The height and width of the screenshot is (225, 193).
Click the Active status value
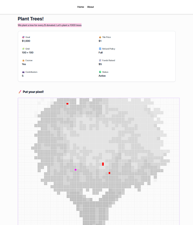(102, 76)
